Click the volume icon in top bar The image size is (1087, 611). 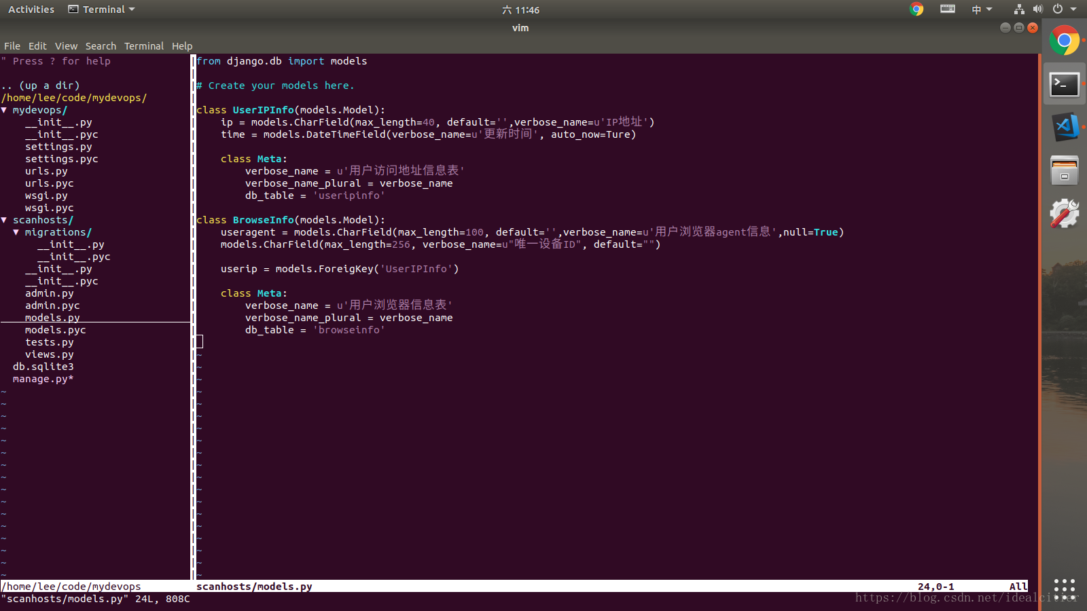tap(1037, 10)
